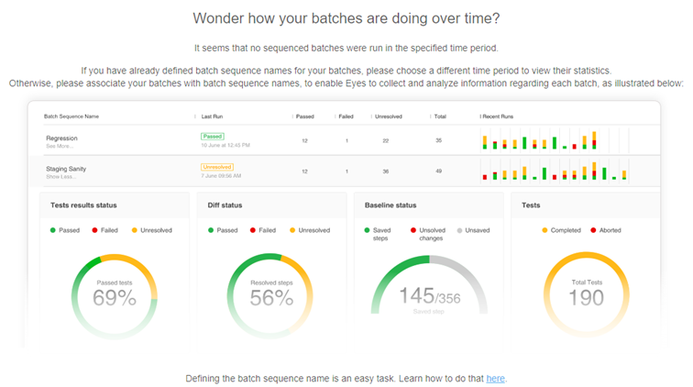Click the green Passed badge in Regression row
Screen dimensions: 693x387
click(x=213, y=137)
